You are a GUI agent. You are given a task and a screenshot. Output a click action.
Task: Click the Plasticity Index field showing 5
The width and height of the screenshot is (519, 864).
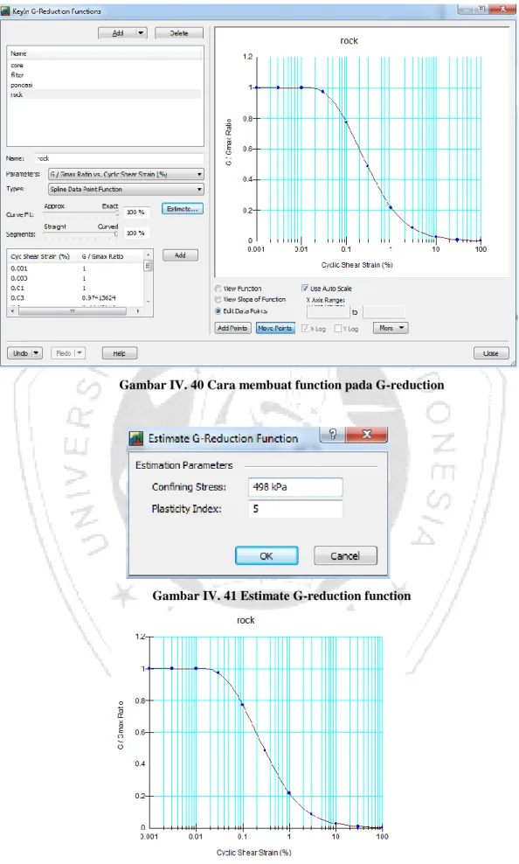point(295,509)
